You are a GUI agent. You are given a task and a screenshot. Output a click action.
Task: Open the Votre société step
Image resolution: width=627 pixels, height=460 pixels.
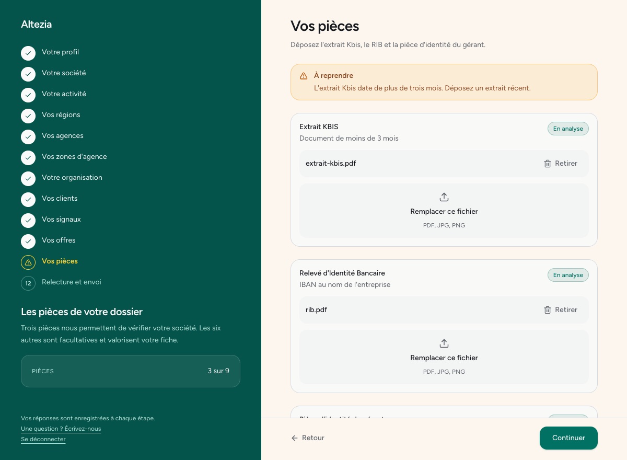pos(64,73)
